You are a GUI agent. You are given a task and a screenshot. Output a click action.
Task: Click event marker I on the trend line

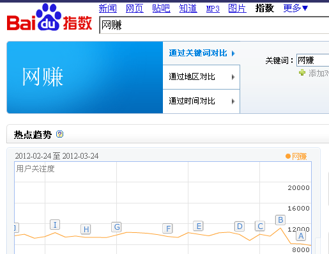click(55, 225)
